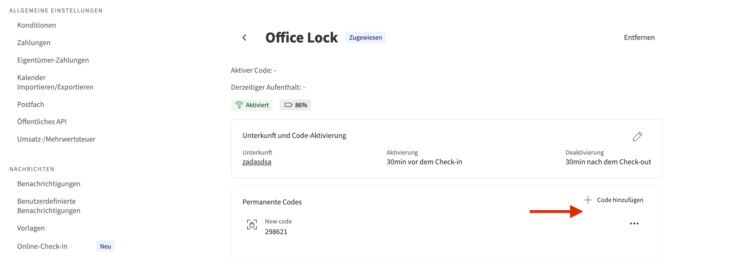The image size is (751, 266).
Task: Open three-dot menu for New code
Action: (634, 223)
